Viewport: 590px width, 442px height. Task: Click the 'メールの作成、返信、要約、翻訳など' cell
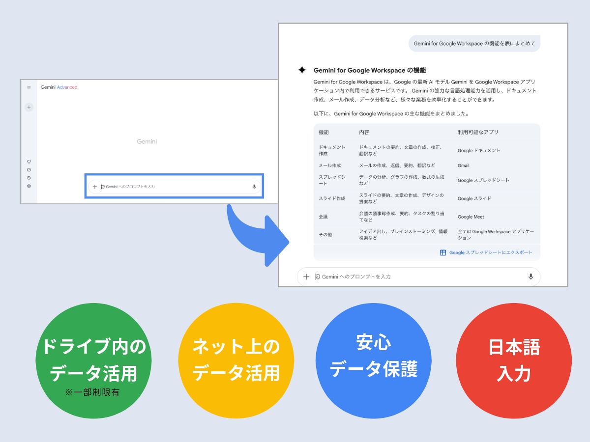pos(397,166)
